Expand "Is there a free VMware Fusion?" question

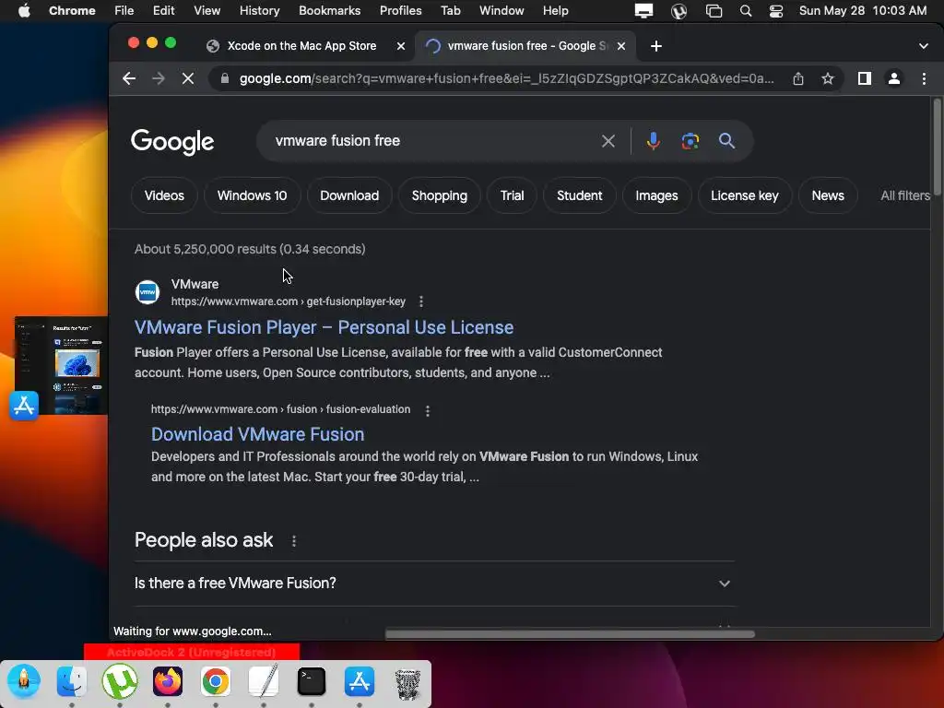433,583
